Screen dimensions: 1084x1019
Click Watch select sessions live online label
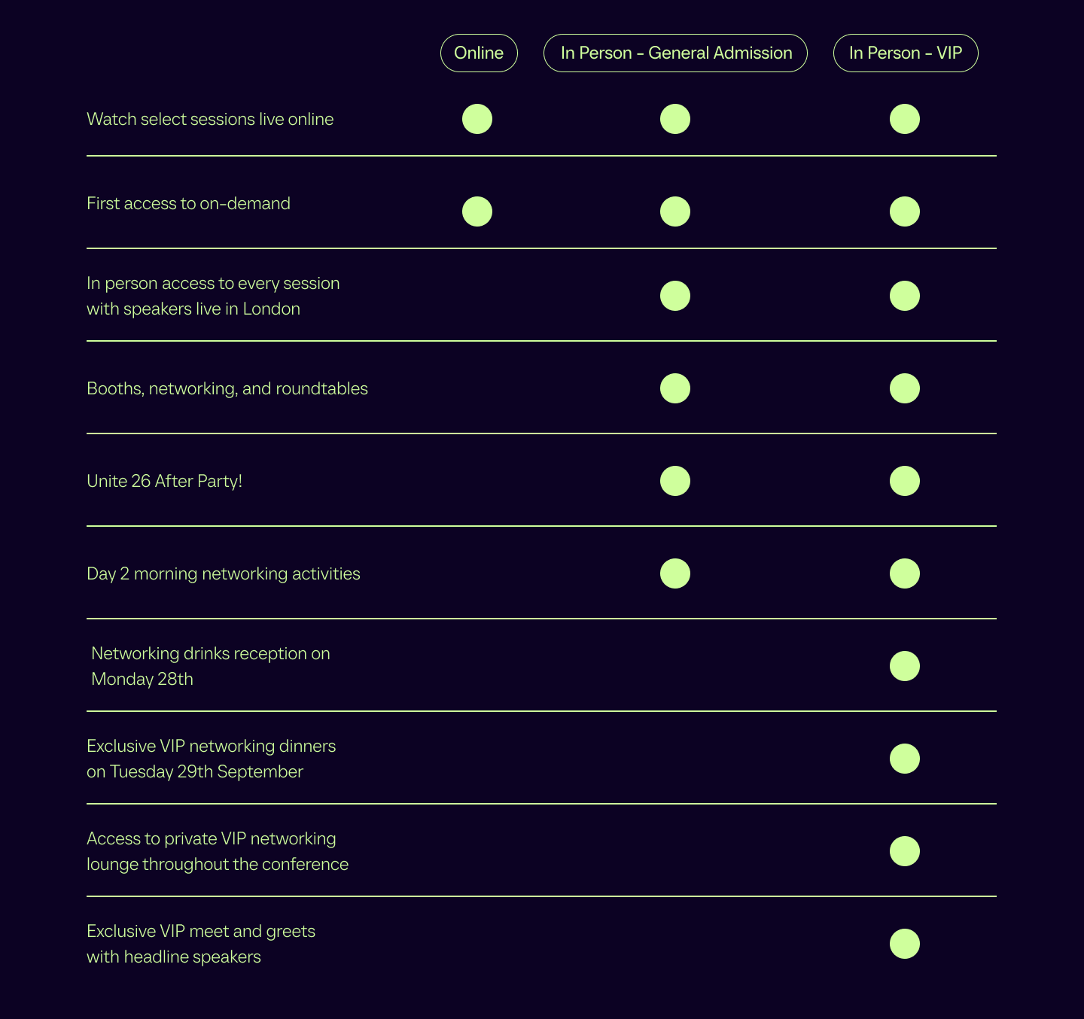click(x=210, y=119)
